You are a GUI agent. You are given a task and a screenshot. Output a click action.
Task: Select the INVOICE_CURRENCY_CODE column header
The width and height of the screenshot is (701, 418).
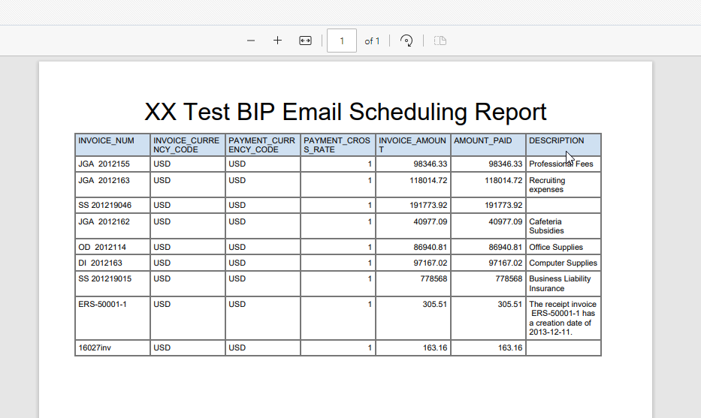186,145
